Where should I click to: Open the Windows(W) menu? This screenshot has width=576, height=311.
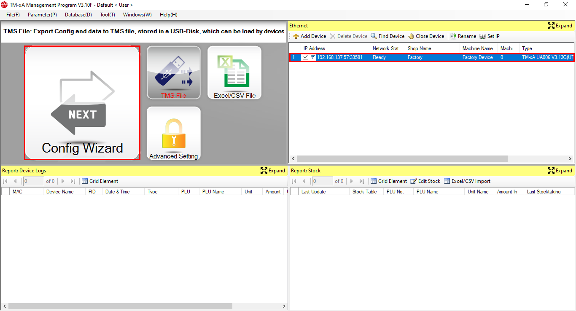(137, 15)
